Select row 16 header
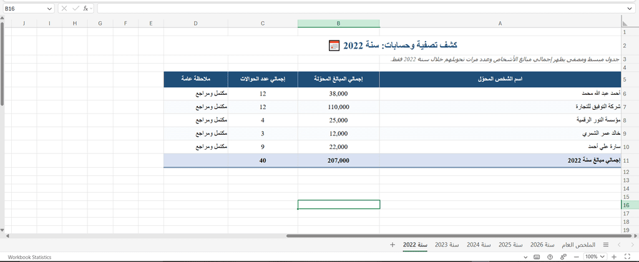The image size is (639, 262). [x=630, y=205]
